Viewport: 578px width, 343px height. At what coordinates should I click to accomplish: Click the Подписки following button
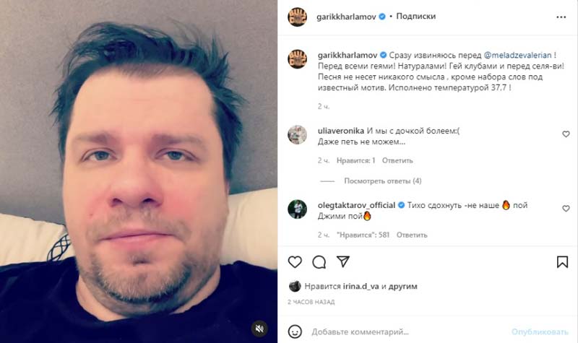416,16
